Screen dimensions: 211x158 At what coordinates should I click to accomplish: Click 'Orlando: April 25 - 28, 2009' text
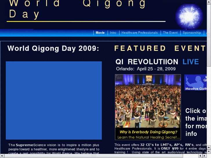[x=146, y=69]
